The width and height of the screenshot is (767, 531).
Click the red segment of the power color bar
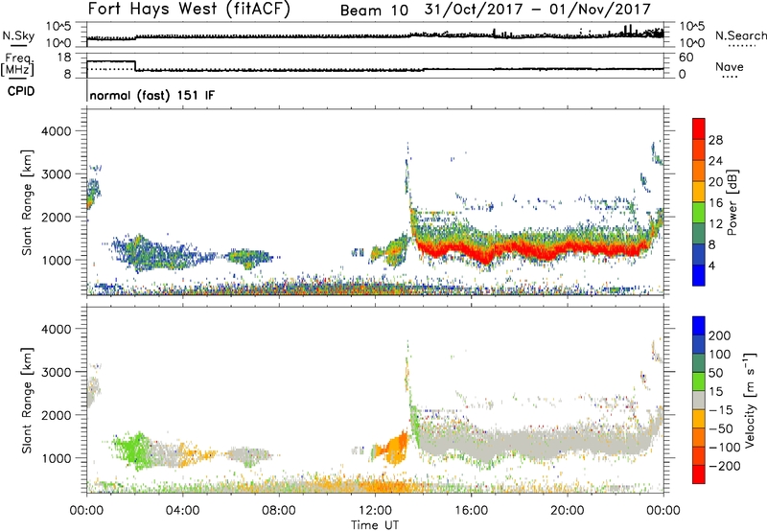(699, 129)
